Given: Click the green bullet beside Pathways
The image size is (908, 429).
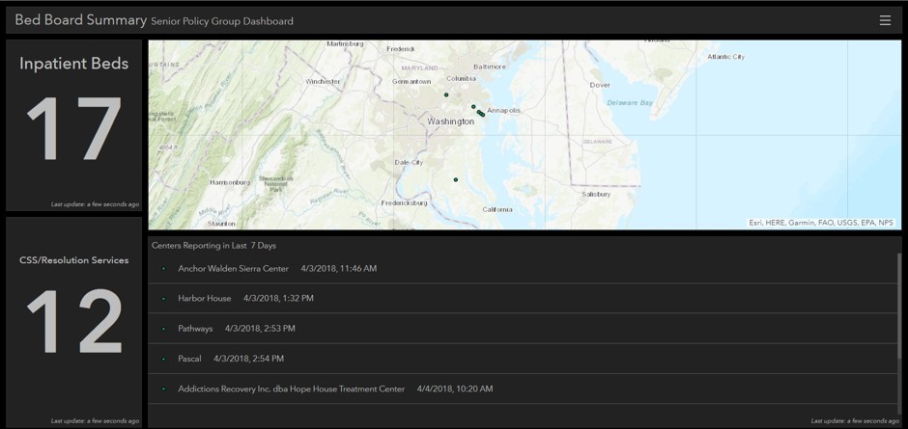Looking at the screenshot, I should click(x=164, y=329).
